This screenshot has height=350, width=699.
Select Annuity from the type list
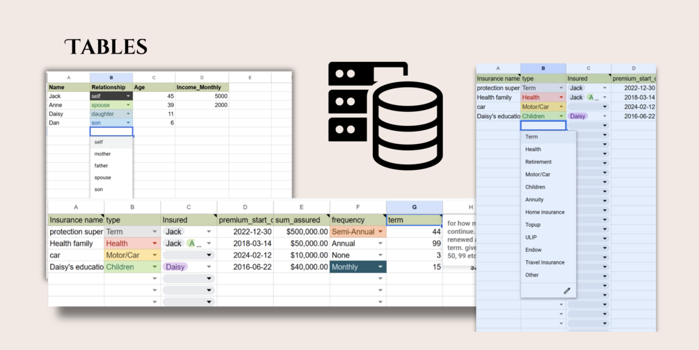548,200
